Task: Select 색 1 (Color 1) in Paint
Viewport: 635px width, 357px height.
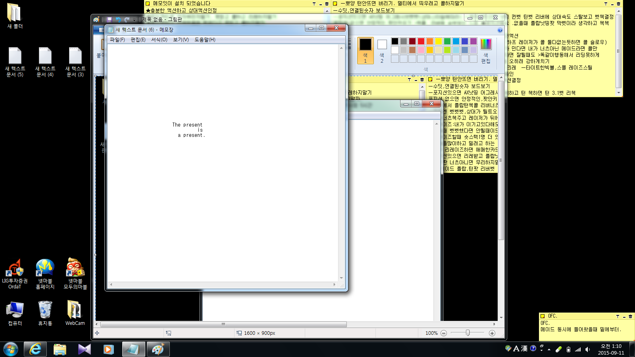Action: (x=366, y=50)
